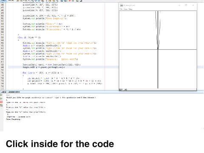Viewport: 204px width, 153px height.
Task: Open the File menu in Drawing Panel window
Action: click(121, 9)
